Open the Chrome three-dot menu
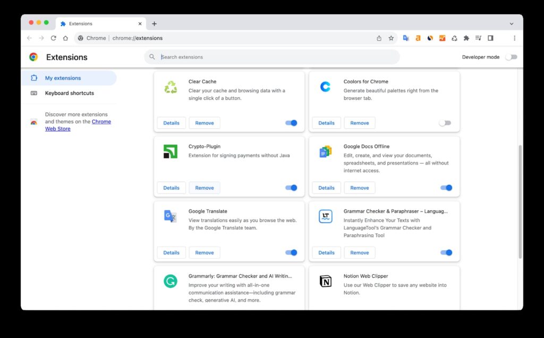 click(x=514, y=38)
